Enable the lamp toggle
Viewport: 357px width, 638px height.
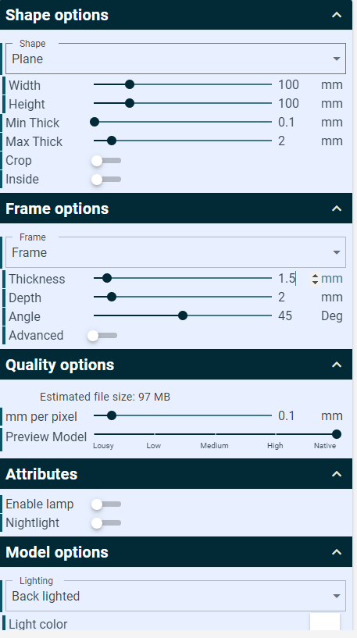tap(105, 504)
